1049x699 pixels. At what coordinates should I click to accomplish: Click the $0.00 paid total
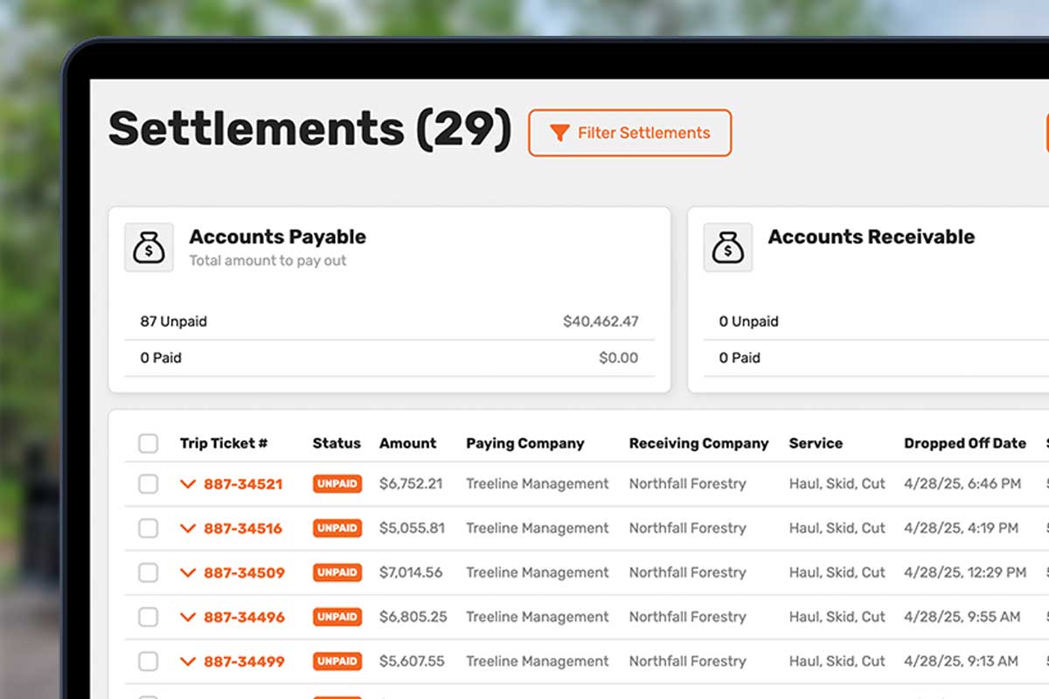click(x=619, y=357)
